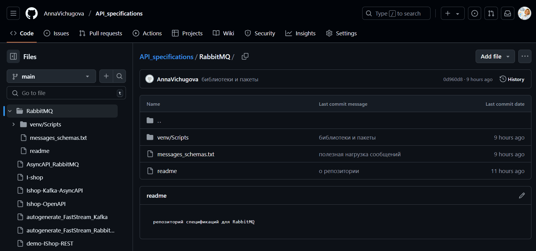
Task: Click the plus icon to create new
Action: [x=452, y=13]
